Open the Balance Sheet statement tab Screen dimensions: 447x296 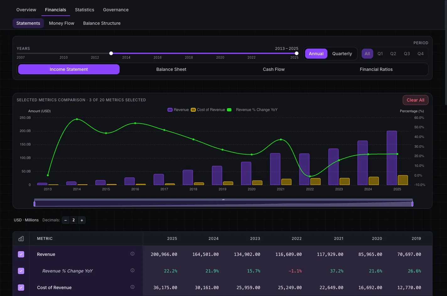tap(171, 69)
